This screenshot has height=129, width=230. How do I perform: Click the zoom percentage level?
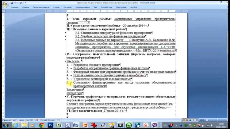click(202, 120)
